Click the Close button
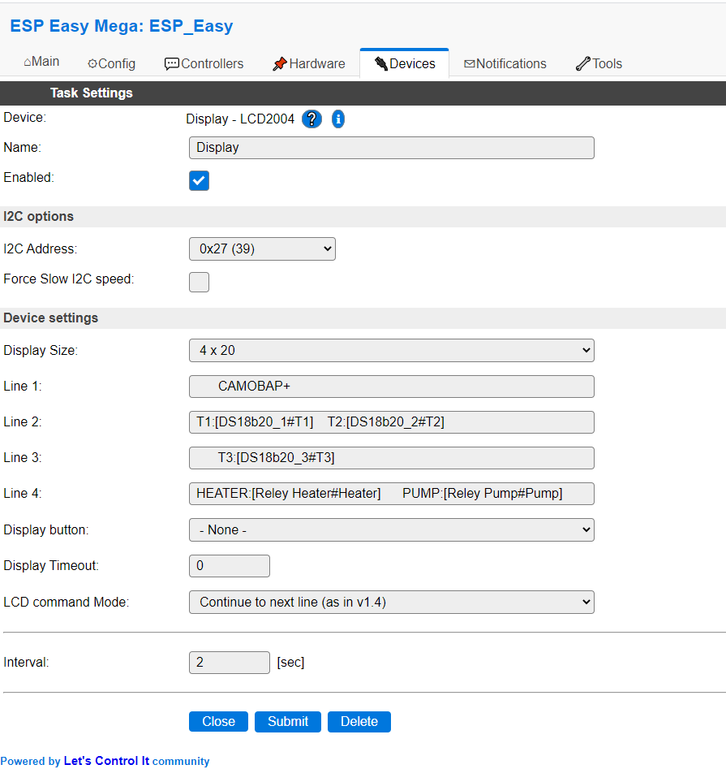This screenshot has height=782, width=726. (x=218, y=722)
